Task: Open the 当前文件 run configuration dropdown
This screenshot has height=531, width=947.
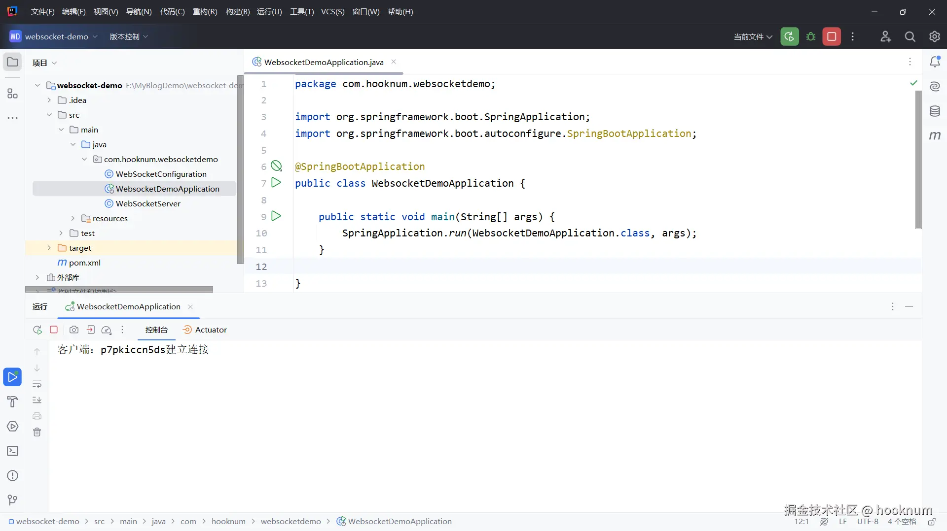Action: [753, 36]
